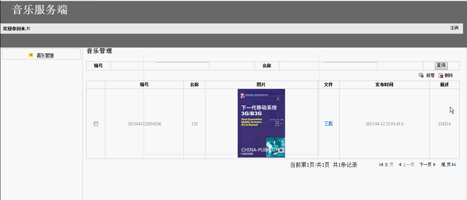The image size is (467, 200).
Task: Click the yellow arrow icon beside 音乐管理
Action: (31, 55)
